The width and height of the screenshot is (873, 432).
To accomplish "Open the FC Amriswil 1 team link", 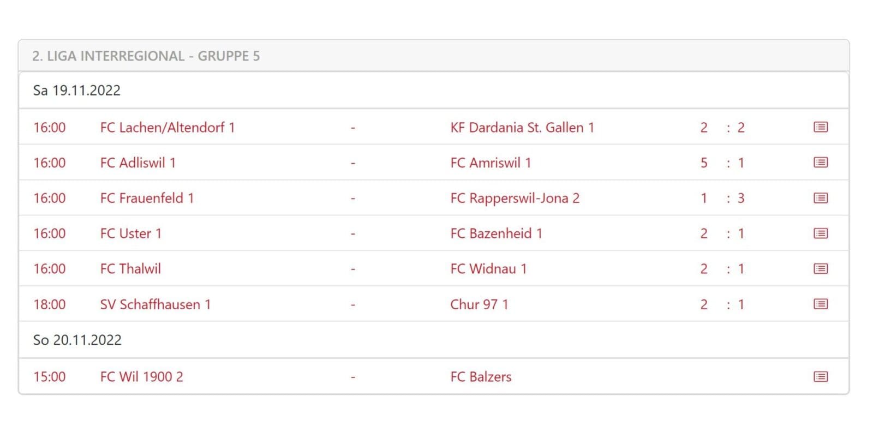I will (x=490, y=163).
